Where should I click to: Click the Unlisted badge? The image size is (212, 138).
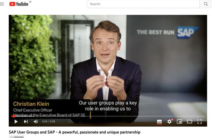click(17, 137)
